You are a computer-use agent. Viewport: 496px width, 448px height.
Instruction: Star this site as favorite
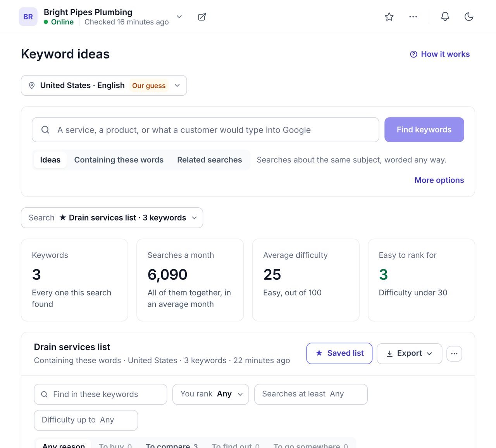pos(389,17)
